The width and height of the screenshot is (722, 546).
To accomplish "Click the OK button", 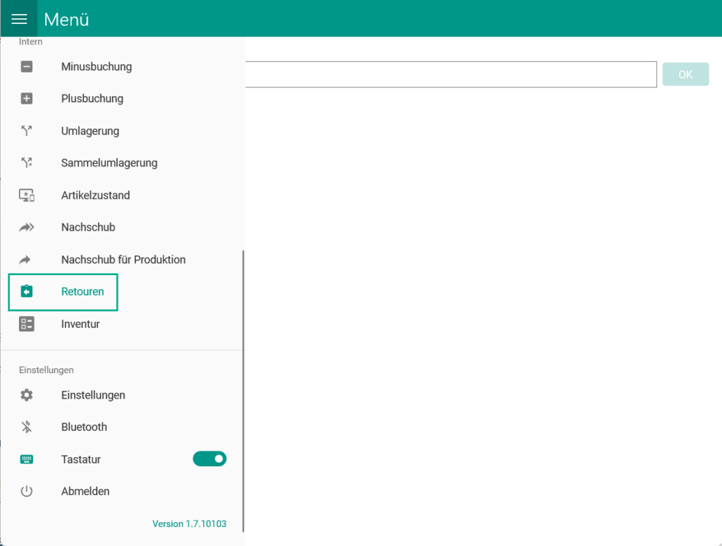I will pos(685,73).
